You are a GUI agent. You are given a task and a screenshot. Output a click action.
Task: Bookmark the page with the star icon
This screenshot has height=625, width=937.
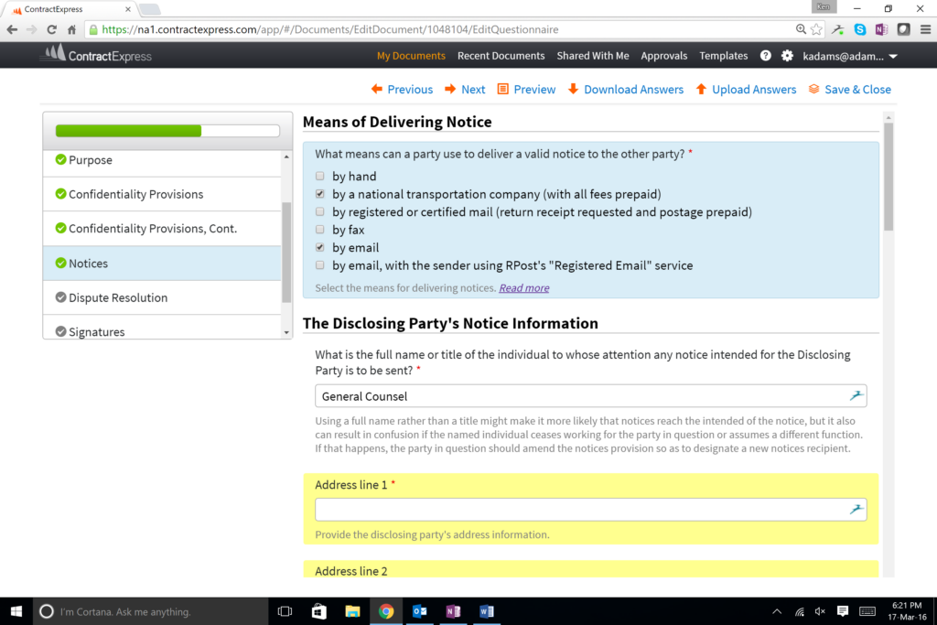816,29
